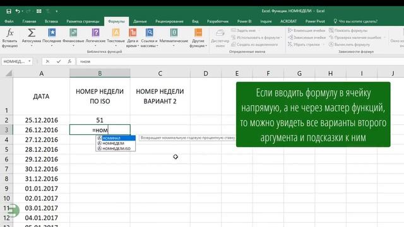Click cell containing 04.01.2017

point(41,218)
